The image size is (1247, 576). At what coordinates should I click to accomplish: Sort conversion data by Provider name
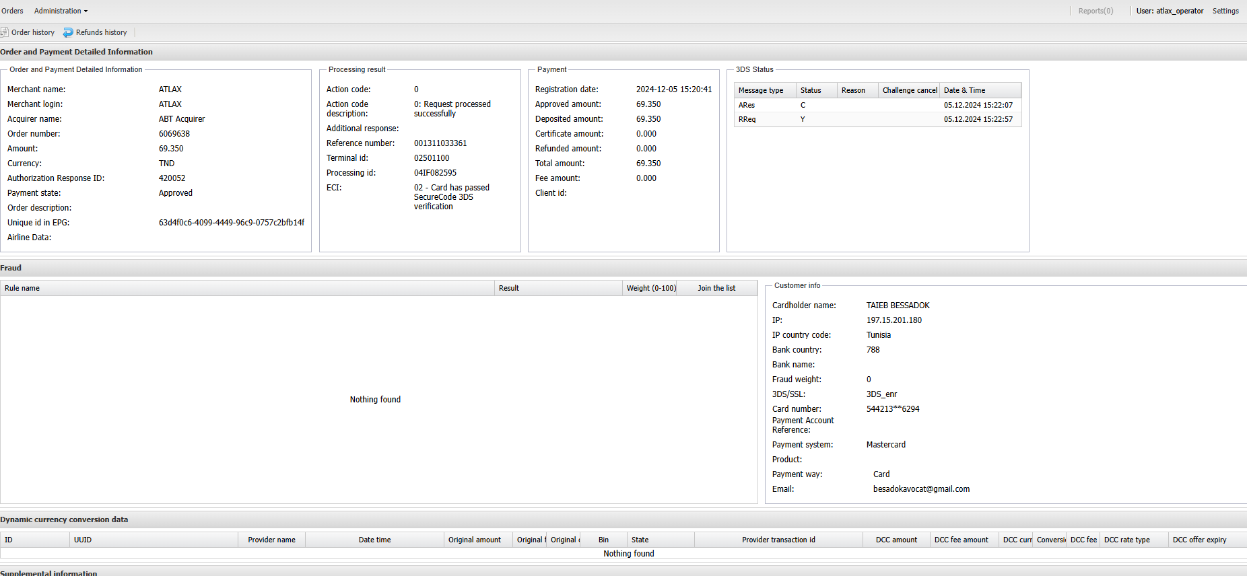click(x=271, y=540)
